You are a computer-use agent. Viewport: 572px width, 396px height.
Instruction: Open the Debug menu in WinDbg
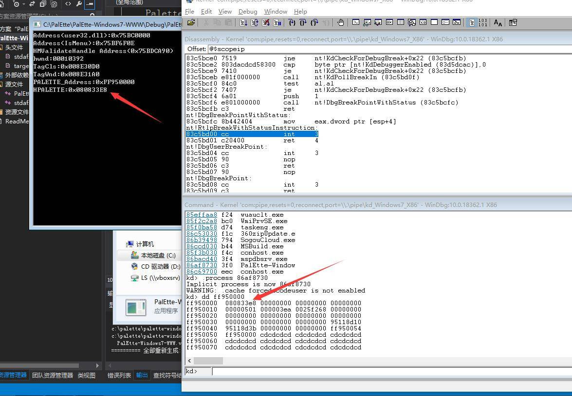[248, 11]
